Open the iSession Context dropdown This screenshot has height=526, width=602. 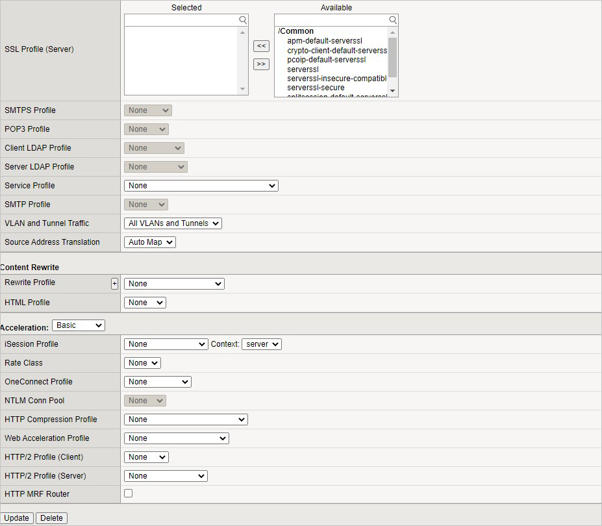click(x=261, y=344)
